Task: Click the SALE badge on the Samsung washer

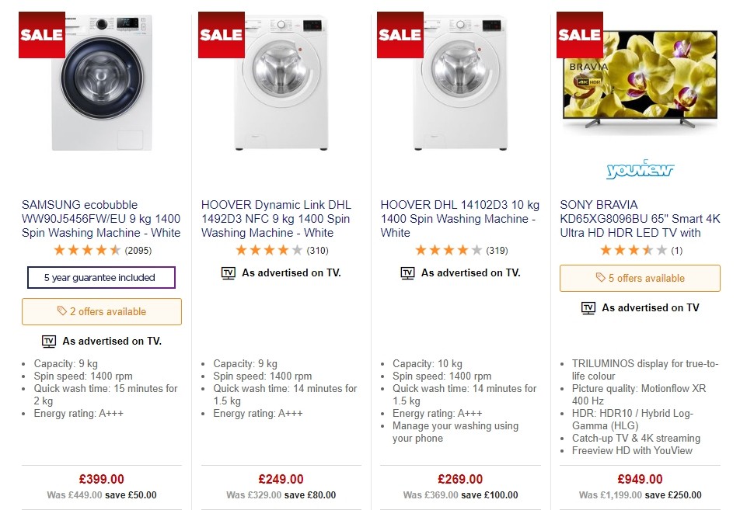Action: (x=40, y=34)
